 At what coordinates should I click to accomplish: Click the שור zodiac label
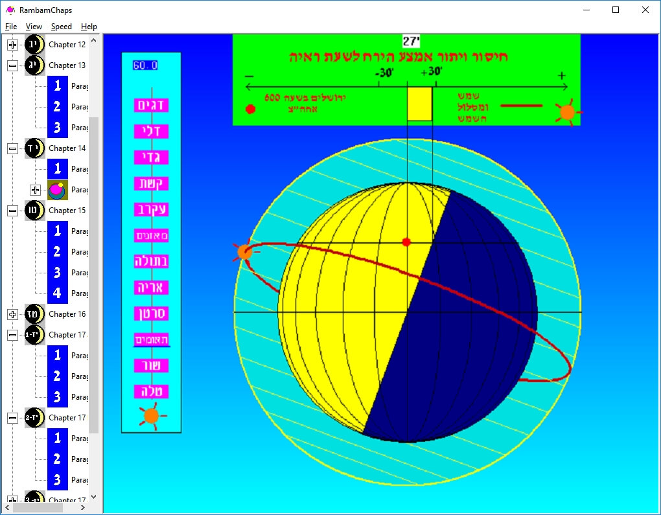coord(152,365)
